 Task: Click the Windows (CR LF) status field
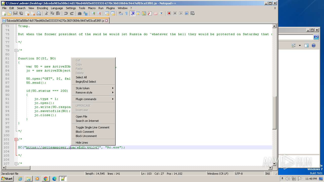(x=220, y=174)
